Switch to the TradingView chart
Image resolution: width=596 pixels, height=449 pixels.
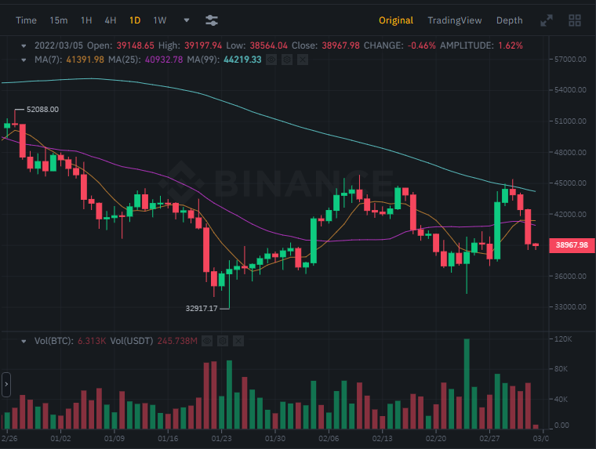click(x=455, y=20)
